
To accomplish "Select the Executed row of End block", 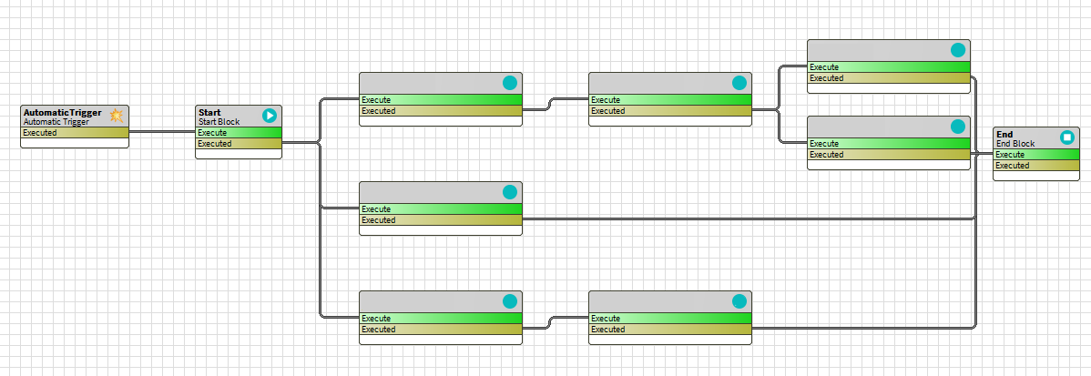I will coord(1036,166).
